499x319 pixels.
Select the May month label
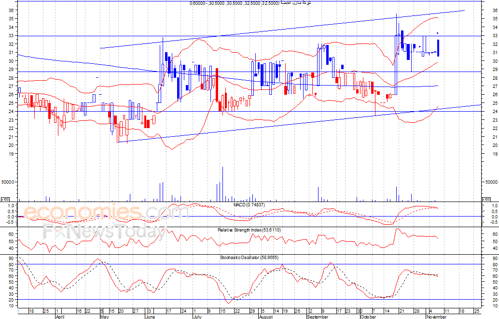click(104, 317)
